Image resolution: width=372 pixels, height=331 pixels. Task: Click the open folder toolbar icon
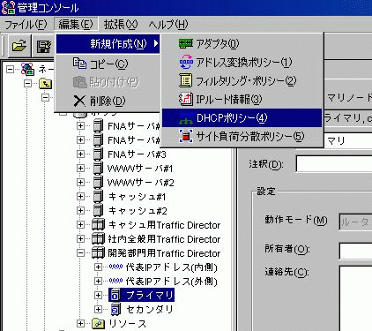point(19,46)
